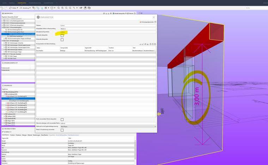Enable Unterseite überprüfen checkbox
Screen dimensions: 268x165
(x=62, y=40)
